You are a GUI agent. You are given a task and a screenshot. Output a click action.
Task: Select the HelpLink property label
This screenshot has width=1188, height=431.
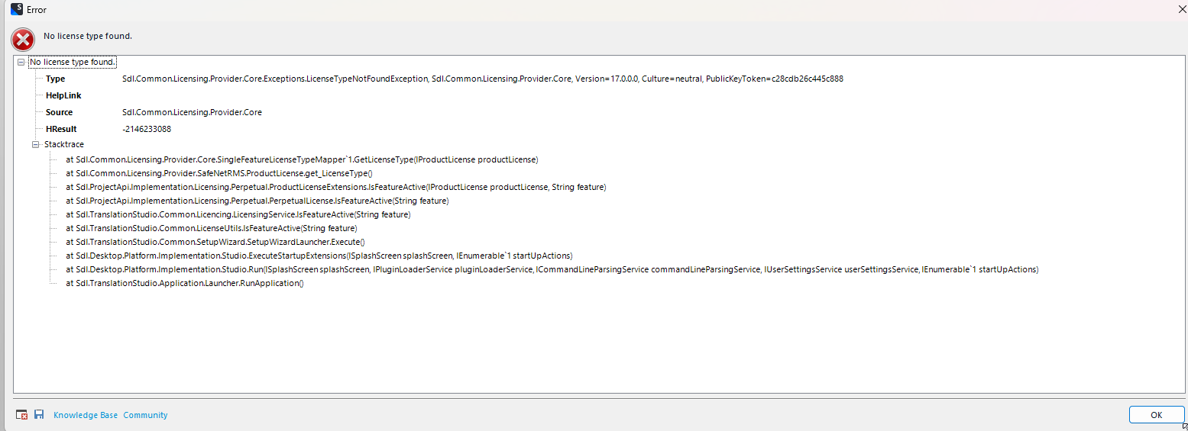(x=63, y=95)
